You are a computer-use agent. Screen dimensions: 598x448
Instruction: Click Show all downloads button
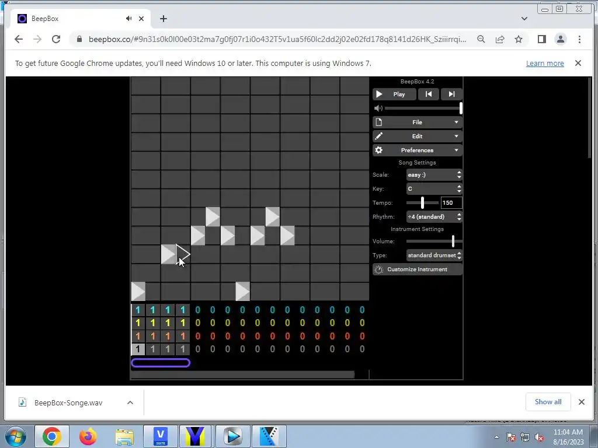(x=548, y=402)
